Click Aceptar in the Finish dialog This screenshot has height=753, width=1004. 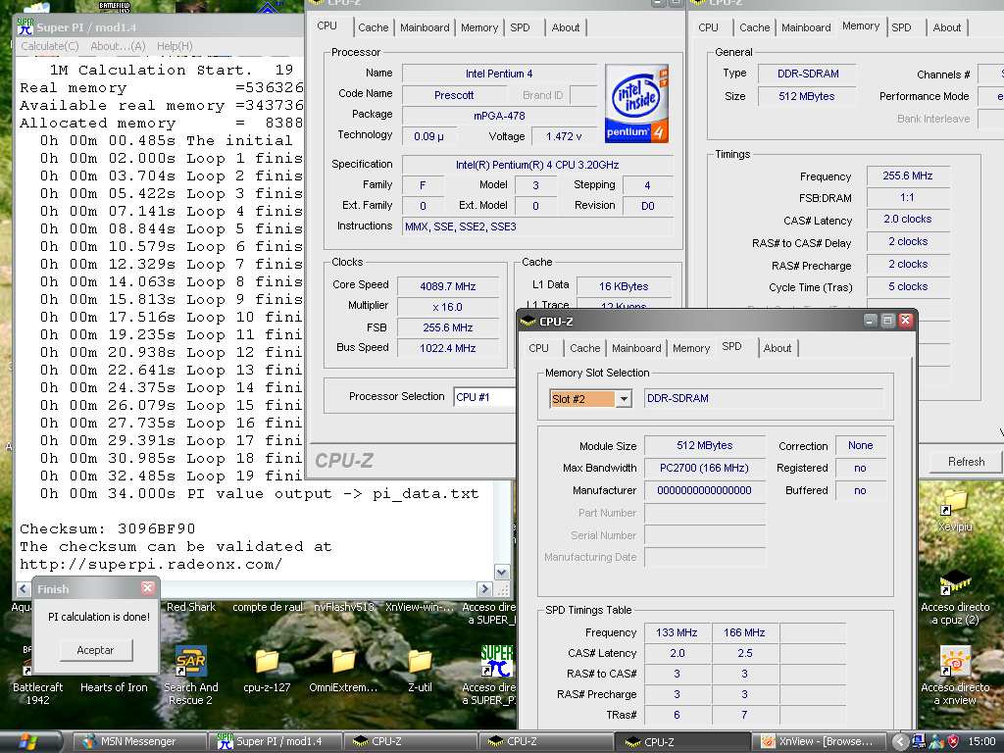pos(95,650)
